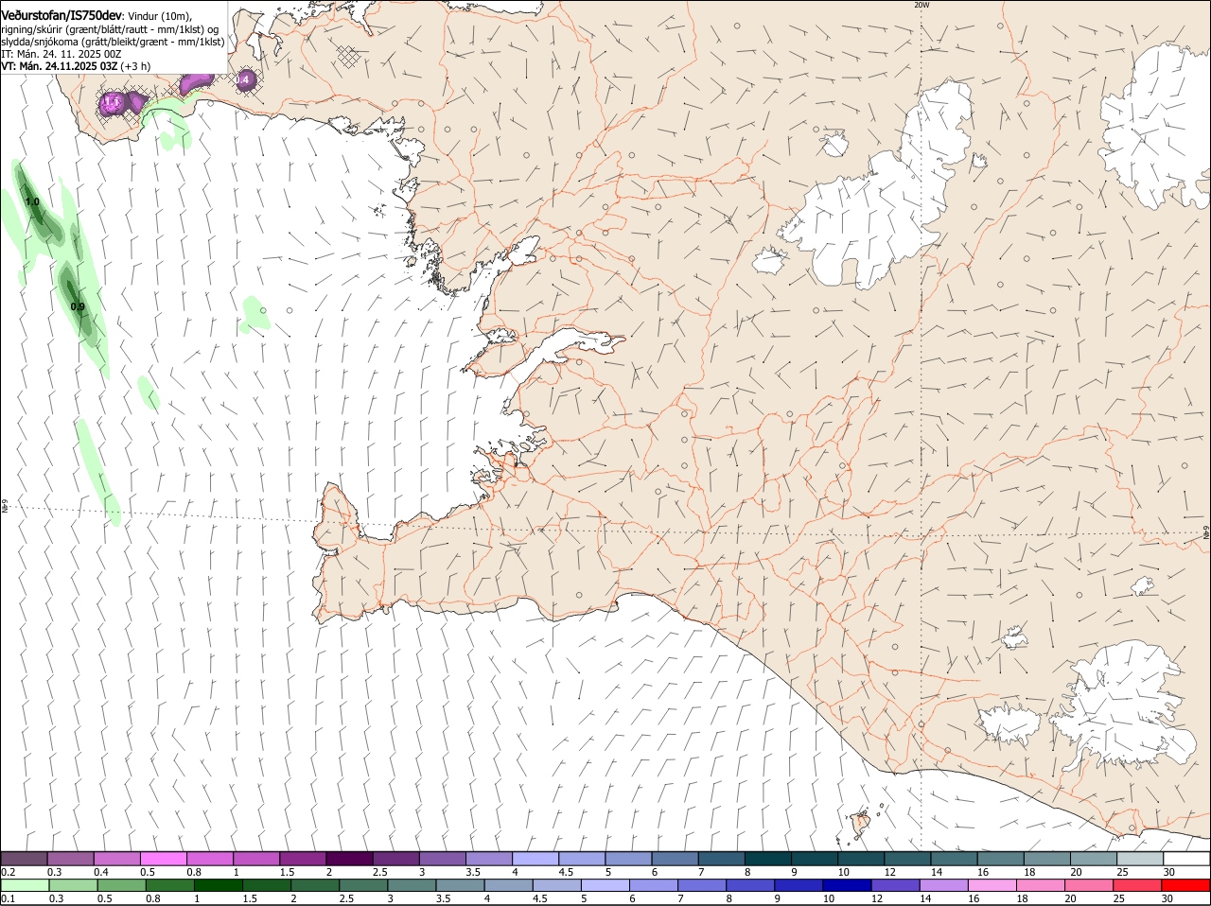Select the lavender swatch starting at 4 in purple scale
1211x906 pixels.
[x=535, y=859]
